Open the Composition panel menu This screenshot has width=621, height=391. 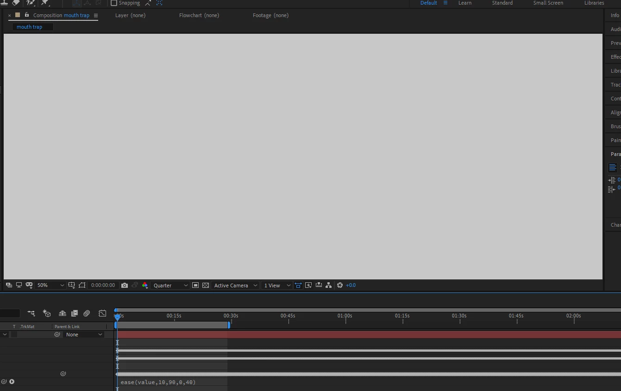tap(96, 15)
